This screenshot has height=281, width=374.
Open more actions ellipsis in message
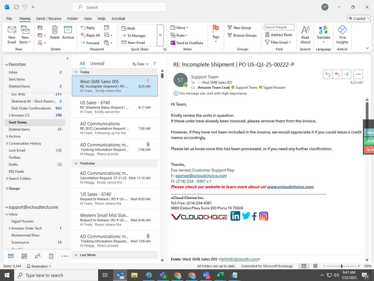[x=358, y=74]
